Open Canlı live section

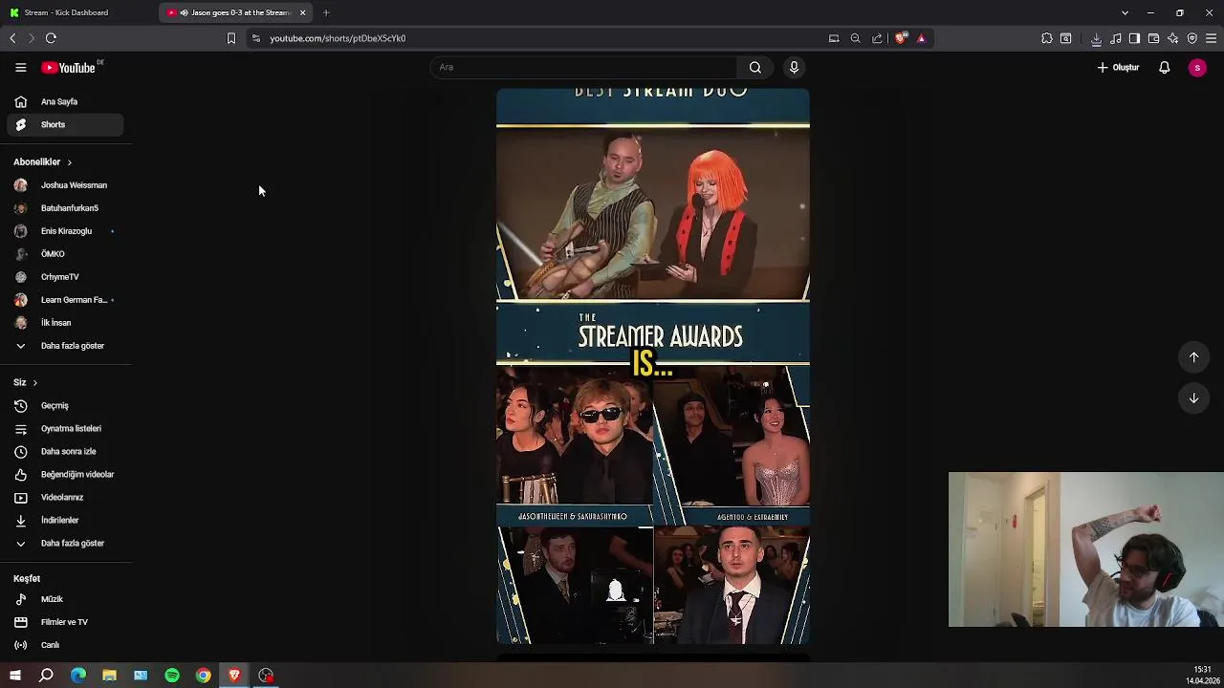point(65,645)
